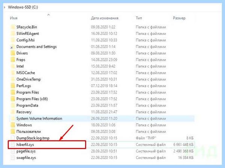Select the Intel folder name

point(20,66)
